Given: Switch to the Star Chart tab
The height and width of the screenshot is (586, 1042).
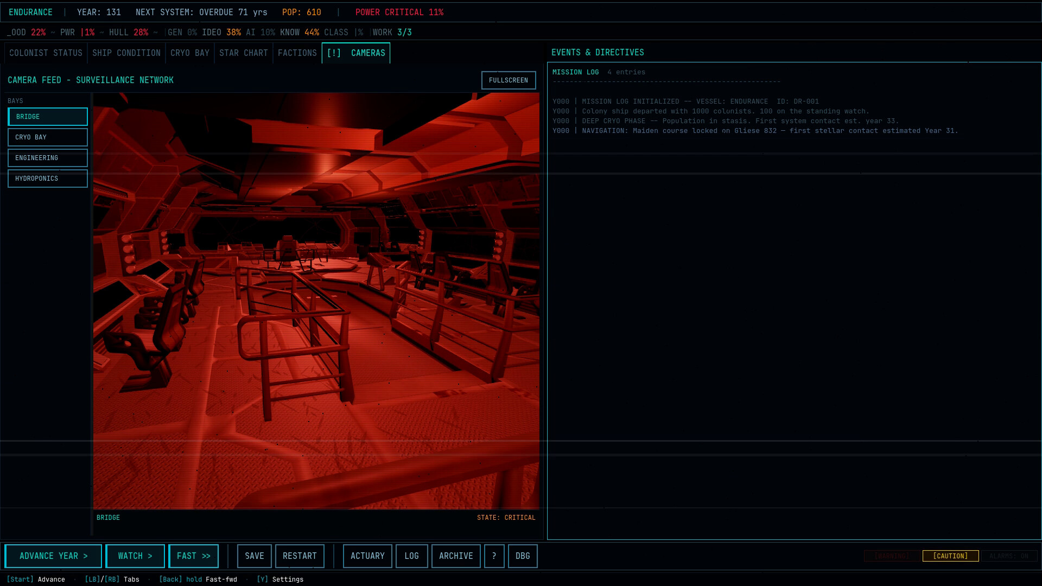Looking at the screenshot, I should coord(244,53).
